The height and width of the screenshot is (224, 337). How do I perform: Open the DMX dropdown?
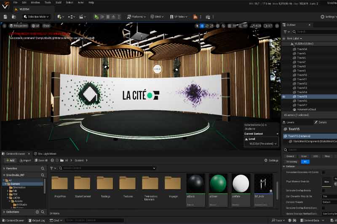click(x=157, y=17)
